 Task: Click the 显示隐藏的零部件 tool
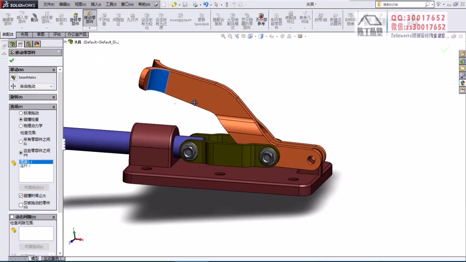point(247,21)
